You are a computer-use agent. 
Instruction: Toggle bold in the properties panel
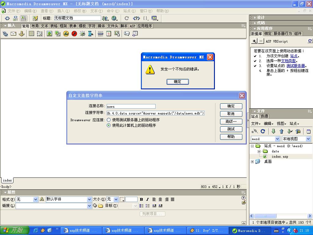pyautogui.click(x=141, y=199)
